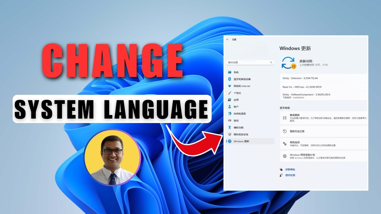
Task: Click the icon beside 获取帮助
Action: tap(281, 169)
